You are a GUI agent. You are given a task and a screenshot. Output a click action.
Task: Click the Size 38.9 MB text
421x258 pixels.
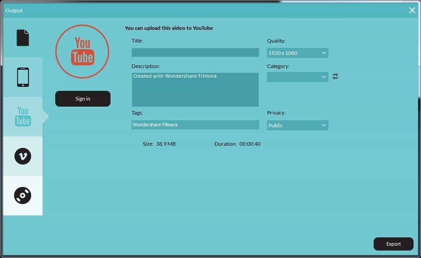tap(159, 144)
